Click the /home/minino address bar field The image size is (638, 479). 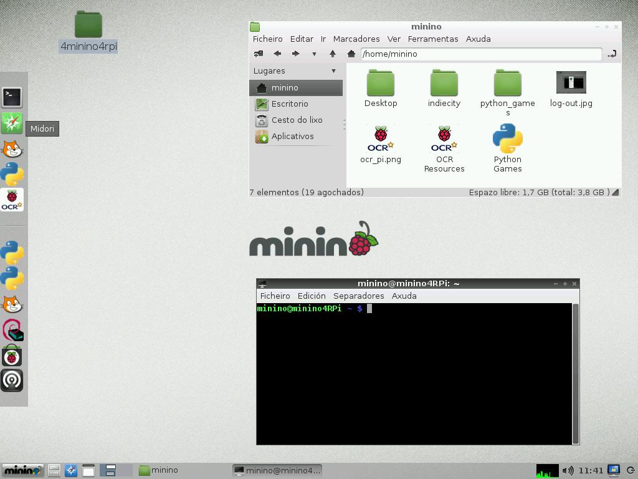click(481, 54)
